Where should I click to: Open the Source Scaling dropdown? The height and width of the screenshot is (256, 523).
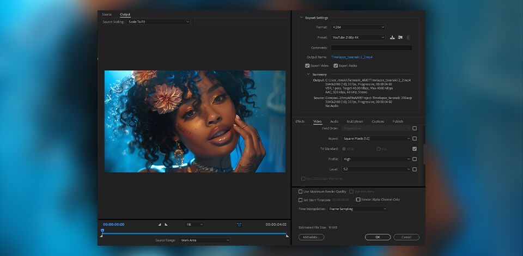159,22
